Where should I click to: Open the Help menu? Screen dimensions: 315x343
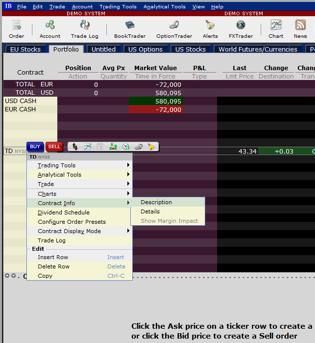click(217, 7)
